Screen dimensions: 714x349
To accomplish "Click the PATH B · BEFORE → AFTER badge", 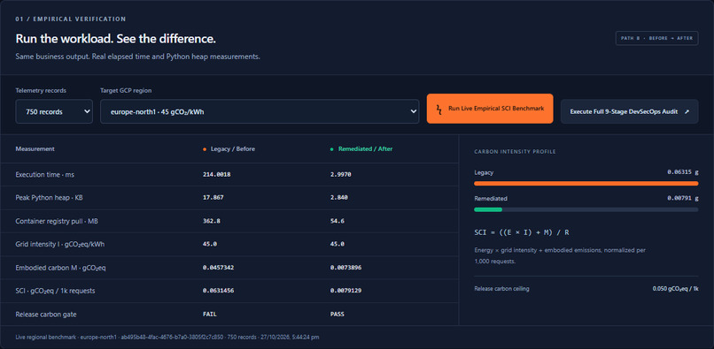I will tap(656, 38).
